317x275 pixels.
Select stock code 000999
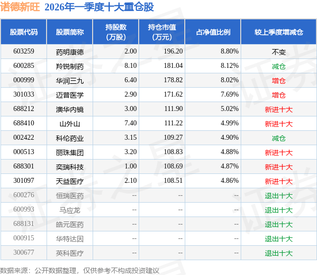click(x=24, y=80)
